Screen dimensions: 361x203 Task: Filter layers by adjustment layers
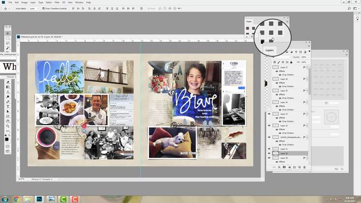[x=292, y=52]
